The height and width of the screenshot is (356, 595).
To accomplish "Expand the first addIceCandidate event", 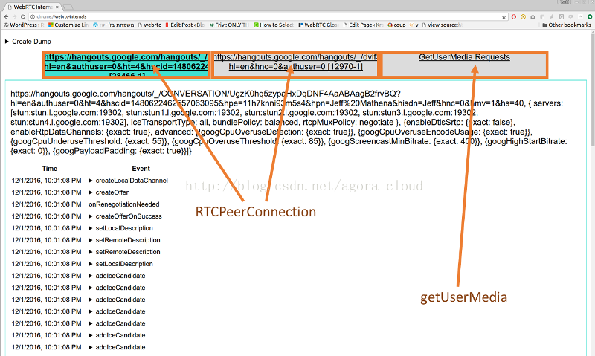I will pos(117,276).
